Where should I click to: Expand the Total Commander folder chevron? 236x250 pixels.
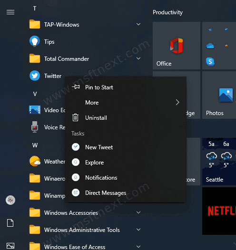click(x=138, y=58)
